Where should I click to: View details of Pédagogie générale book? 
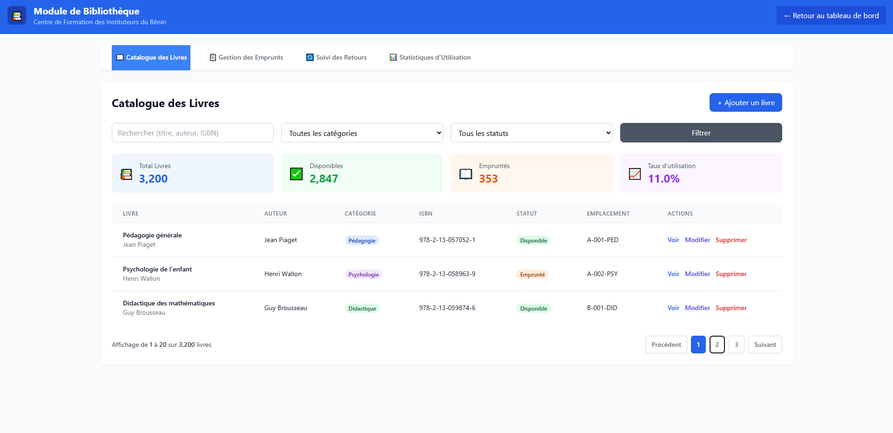[x=673, y=240]
